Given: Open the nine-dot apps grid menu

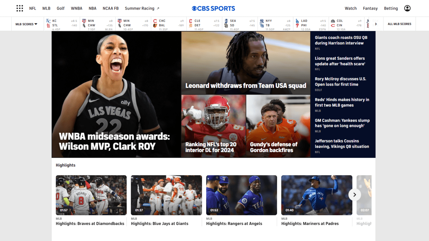Looking at the screenshot, I should [x=20, y=8].
